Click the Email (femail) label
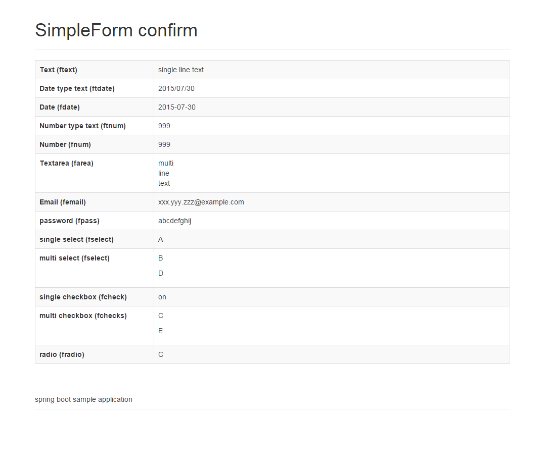This screenshot has width=545, height=471. tap(63, 202)
